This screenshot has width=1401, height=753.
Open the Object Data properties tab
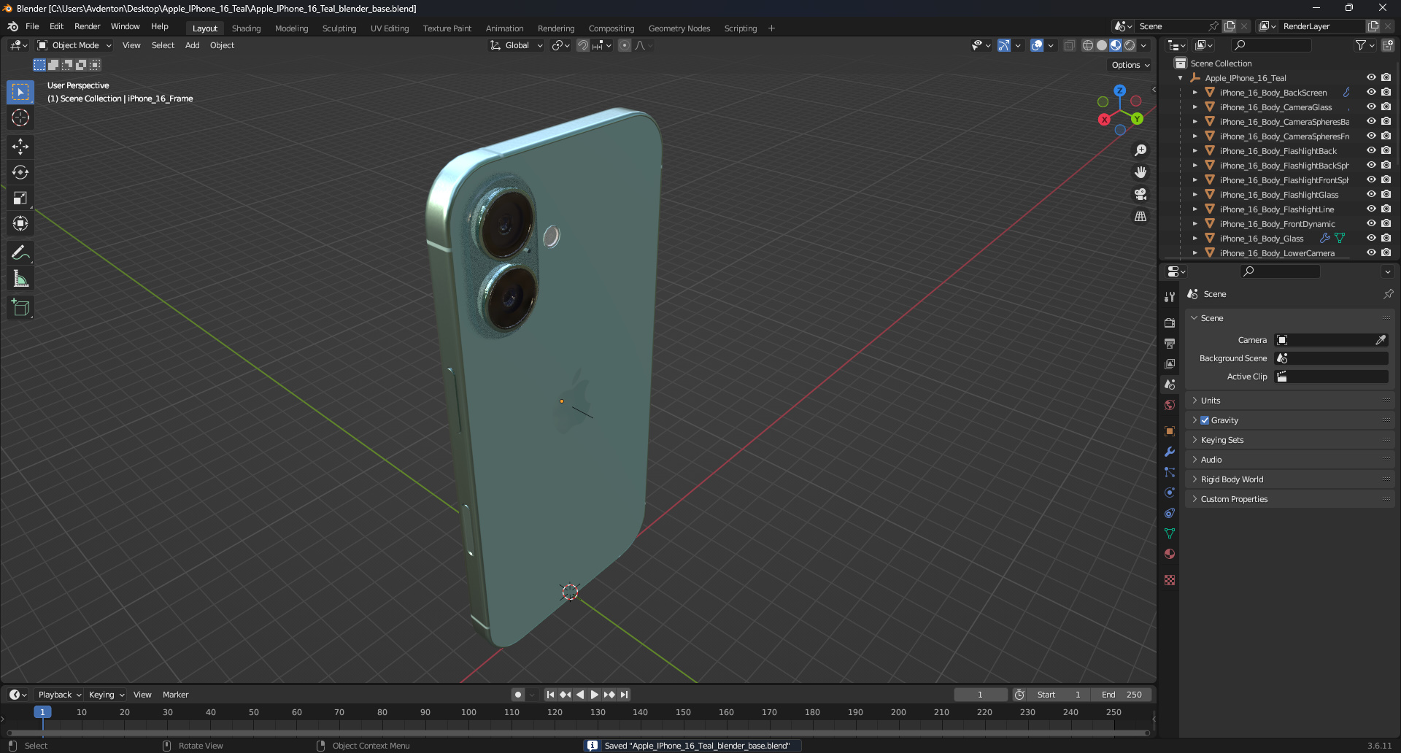(x=1170, y=533)
